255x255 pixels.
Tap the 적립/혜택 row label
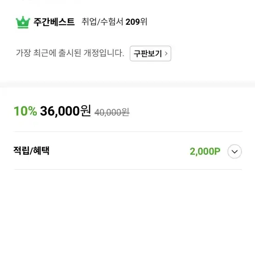pos(31,151)
